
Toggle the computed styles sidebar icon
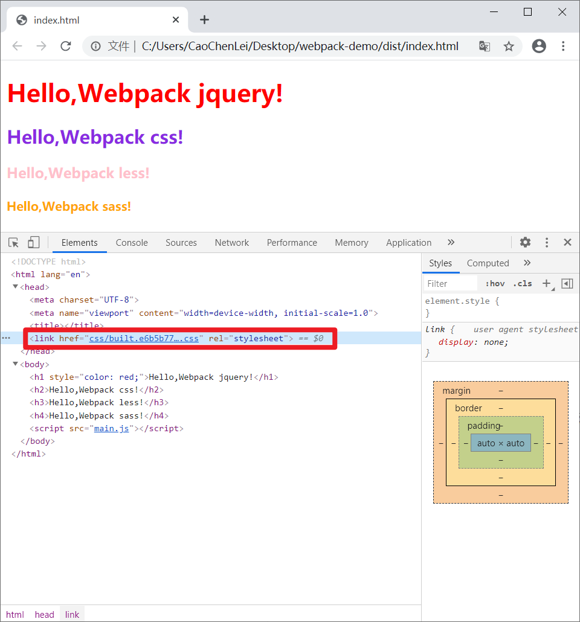click(567, 283)
